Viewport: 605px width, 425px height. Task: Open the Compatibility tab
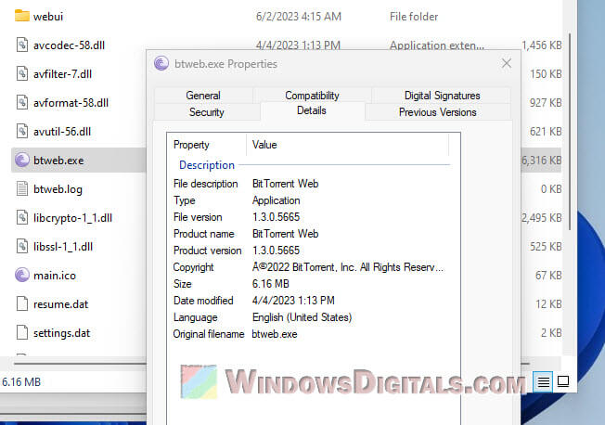312,96
